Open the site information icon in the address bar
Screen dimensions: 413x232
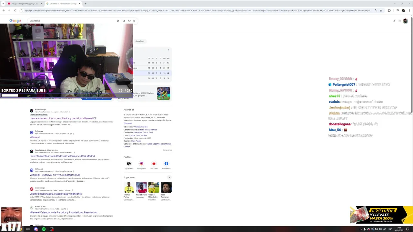pos(22,10)
